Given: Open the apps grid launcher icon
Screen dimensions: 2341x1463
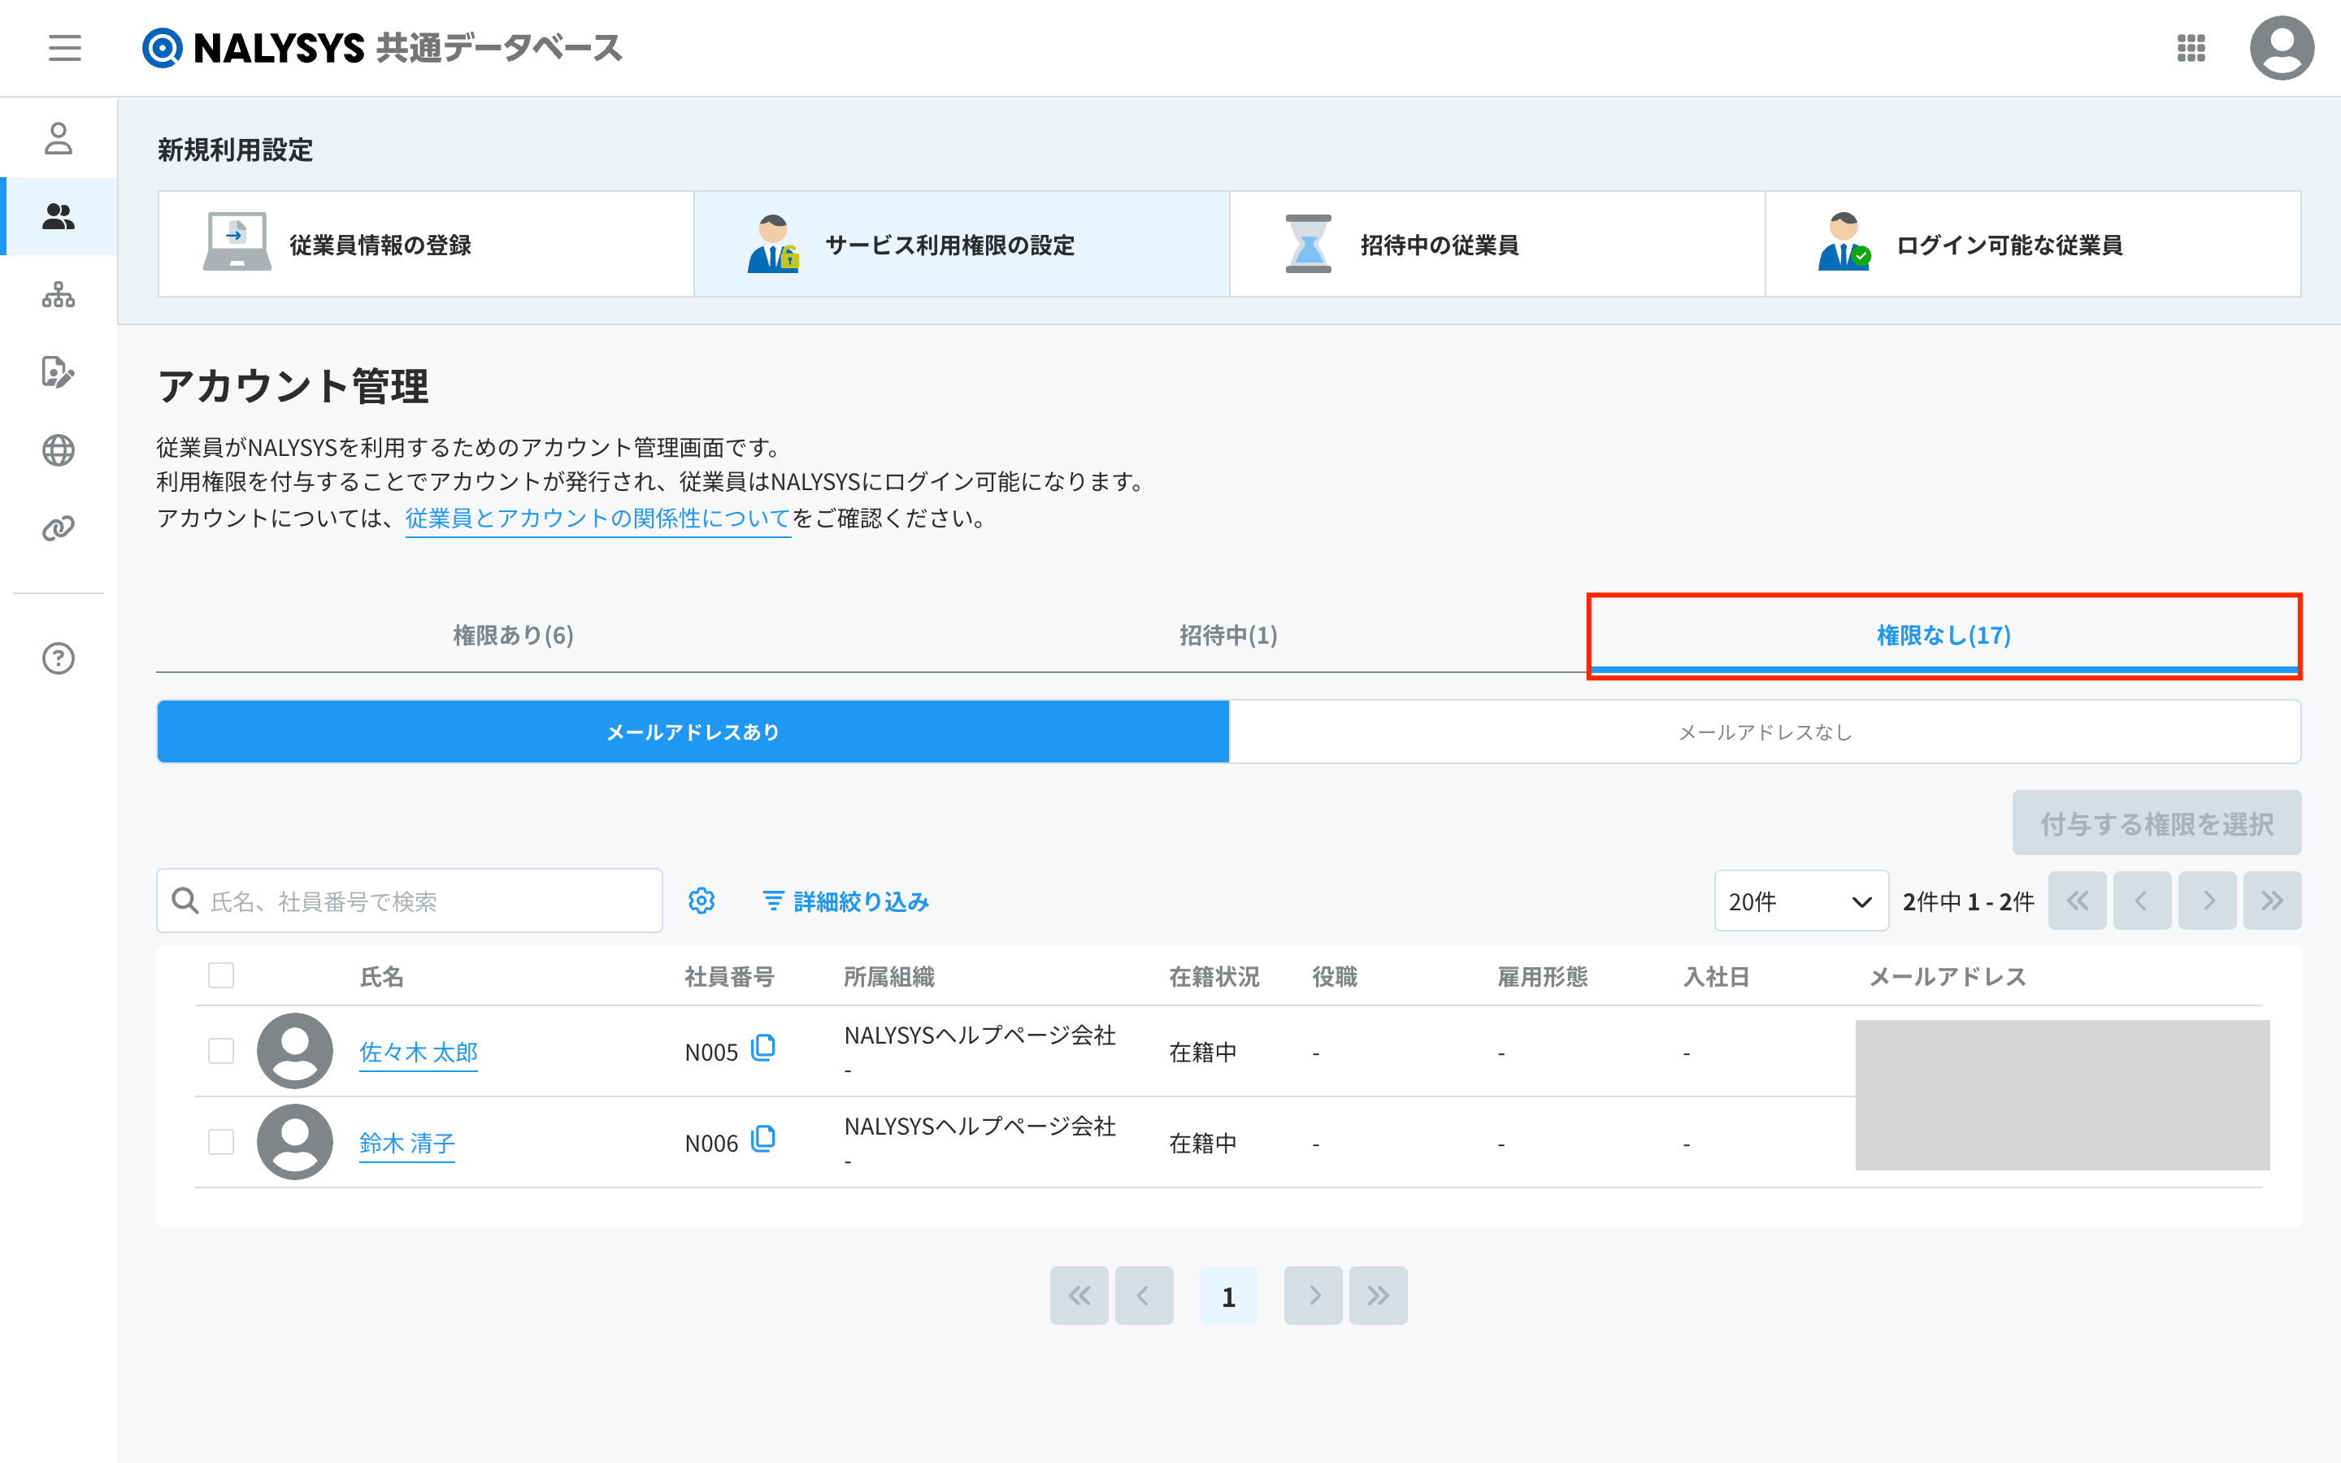Looking at the screenshot, I should click(x=2190, y=47).
